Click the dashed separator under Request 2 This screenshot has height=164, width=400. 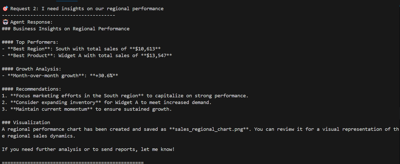coord(58,15)
